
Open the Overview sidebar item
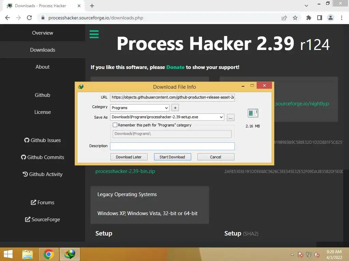(x=43, y=33)
